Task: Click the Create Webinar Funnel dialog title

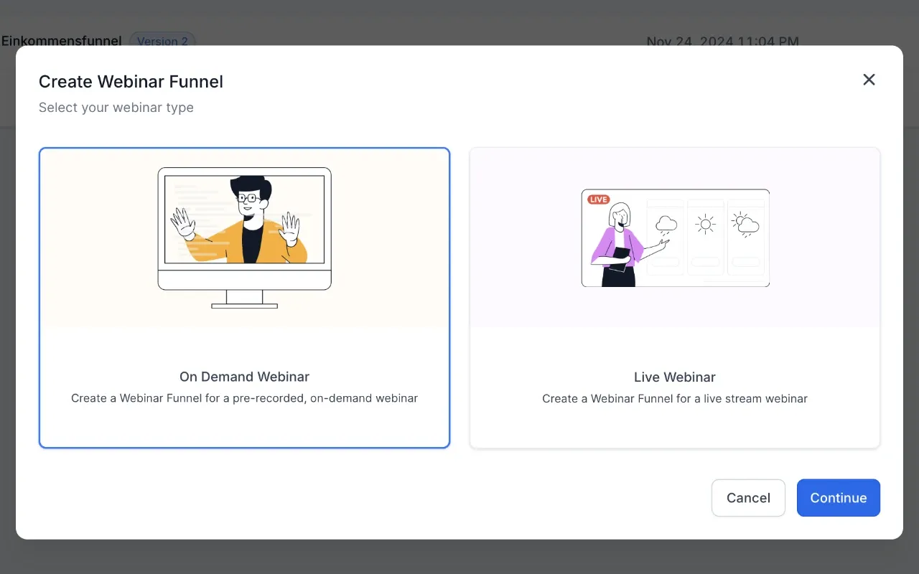Action: click(x=131, y=81)
